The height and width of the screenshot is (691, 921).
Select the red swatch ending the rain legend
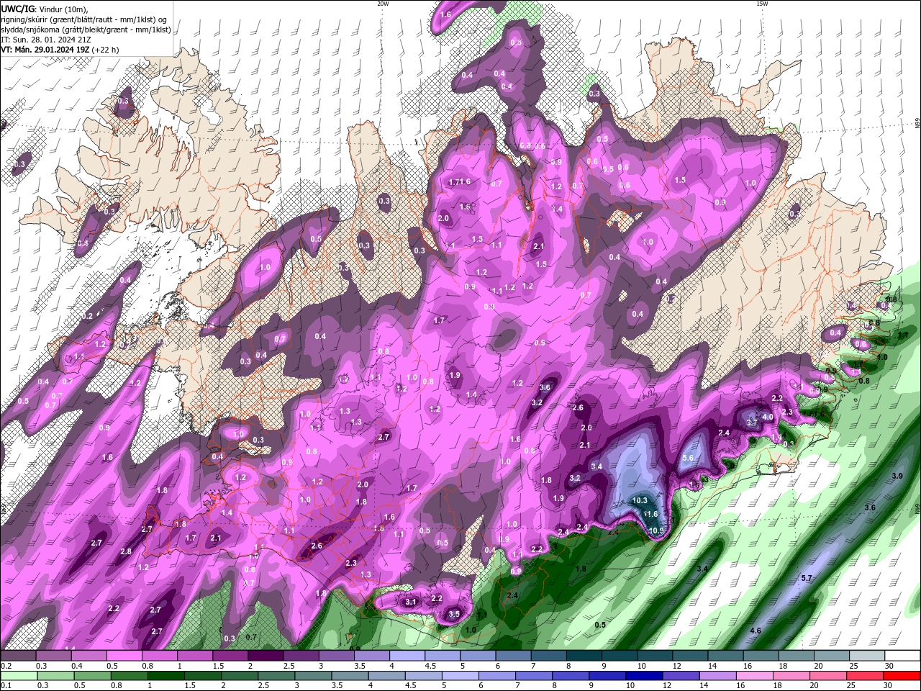901,676
